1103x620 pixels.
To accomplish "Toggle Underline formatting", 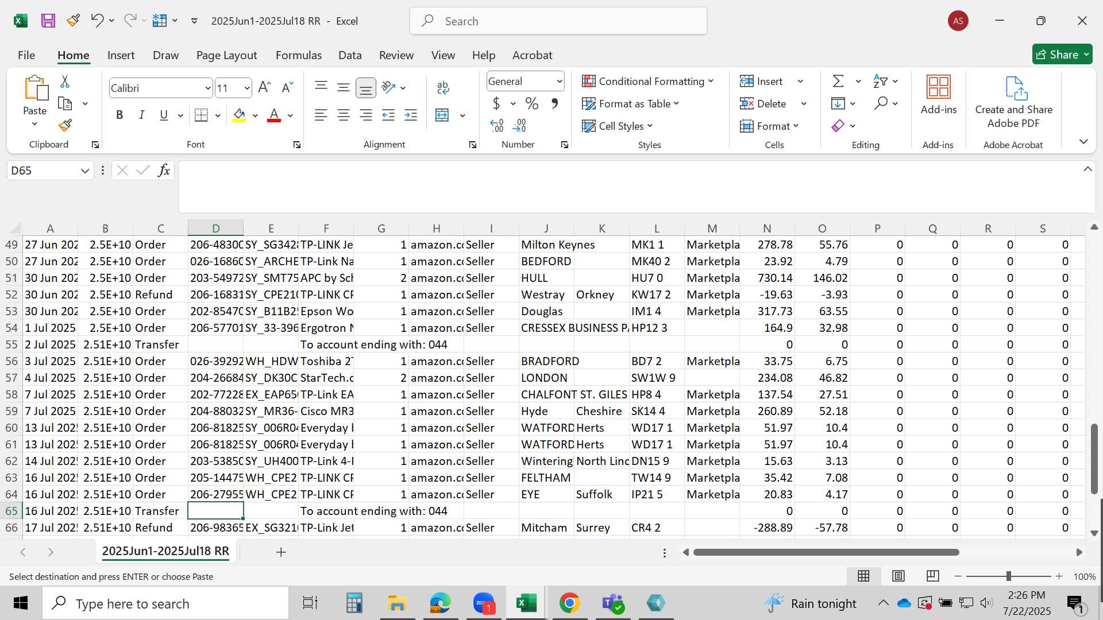I will pos(164,115).
